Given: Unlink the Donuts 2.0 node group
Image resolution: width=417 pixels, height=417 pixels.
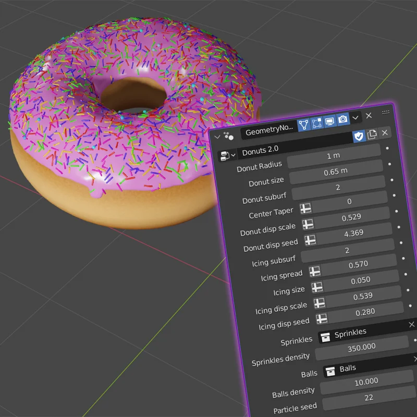Looking at the screenshot, I should [385, 133].
